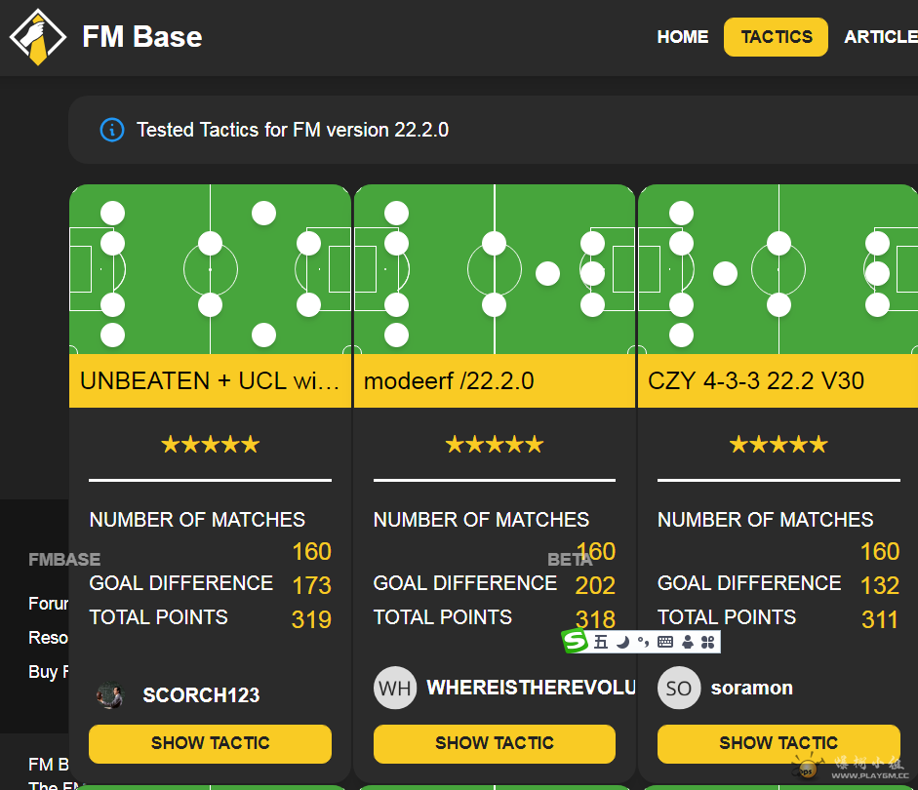Go to the ARTICLES menu item
The image size is (918, 790).
coord(881,37)
